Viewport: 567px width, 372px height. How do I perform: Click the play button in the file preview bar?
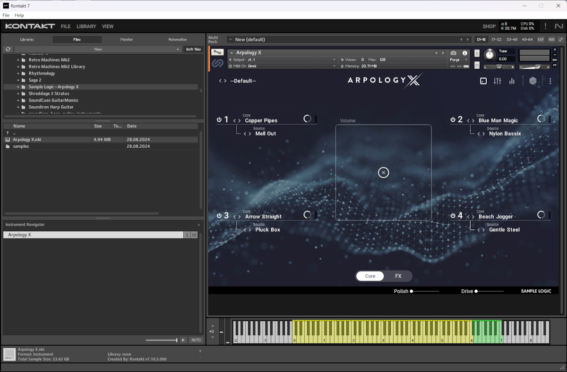(184, 340)
